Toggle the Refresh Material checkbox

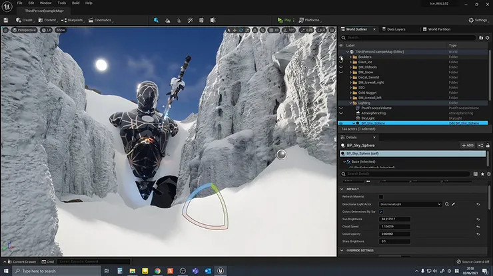pos(381,197)
